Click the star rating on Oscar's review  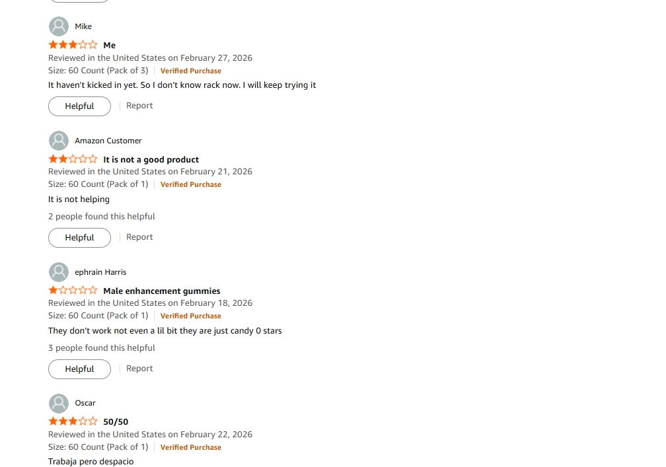coord(73,421)
